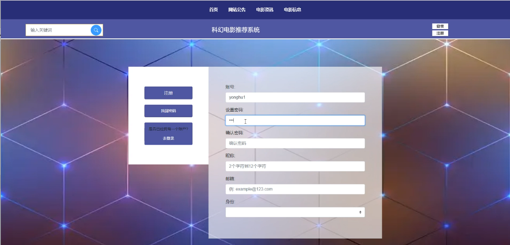Click the 科幻电影推荐系统 site title

pos(236,30)
